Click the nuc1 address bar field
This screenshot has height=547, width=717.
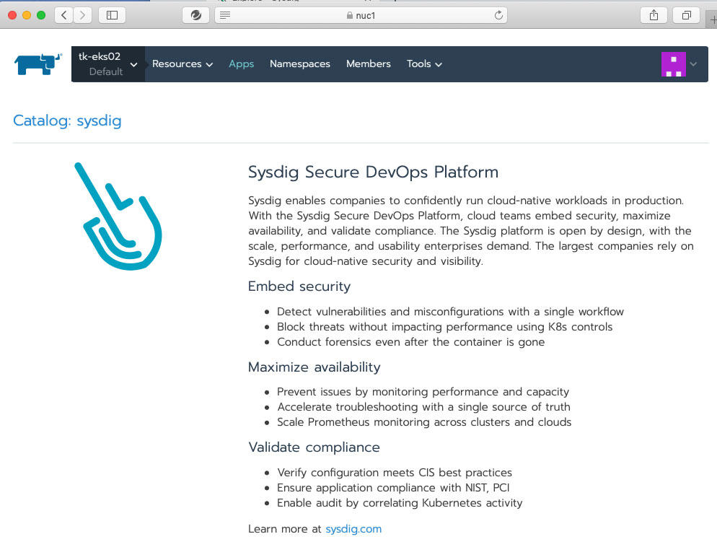(361, 15)
